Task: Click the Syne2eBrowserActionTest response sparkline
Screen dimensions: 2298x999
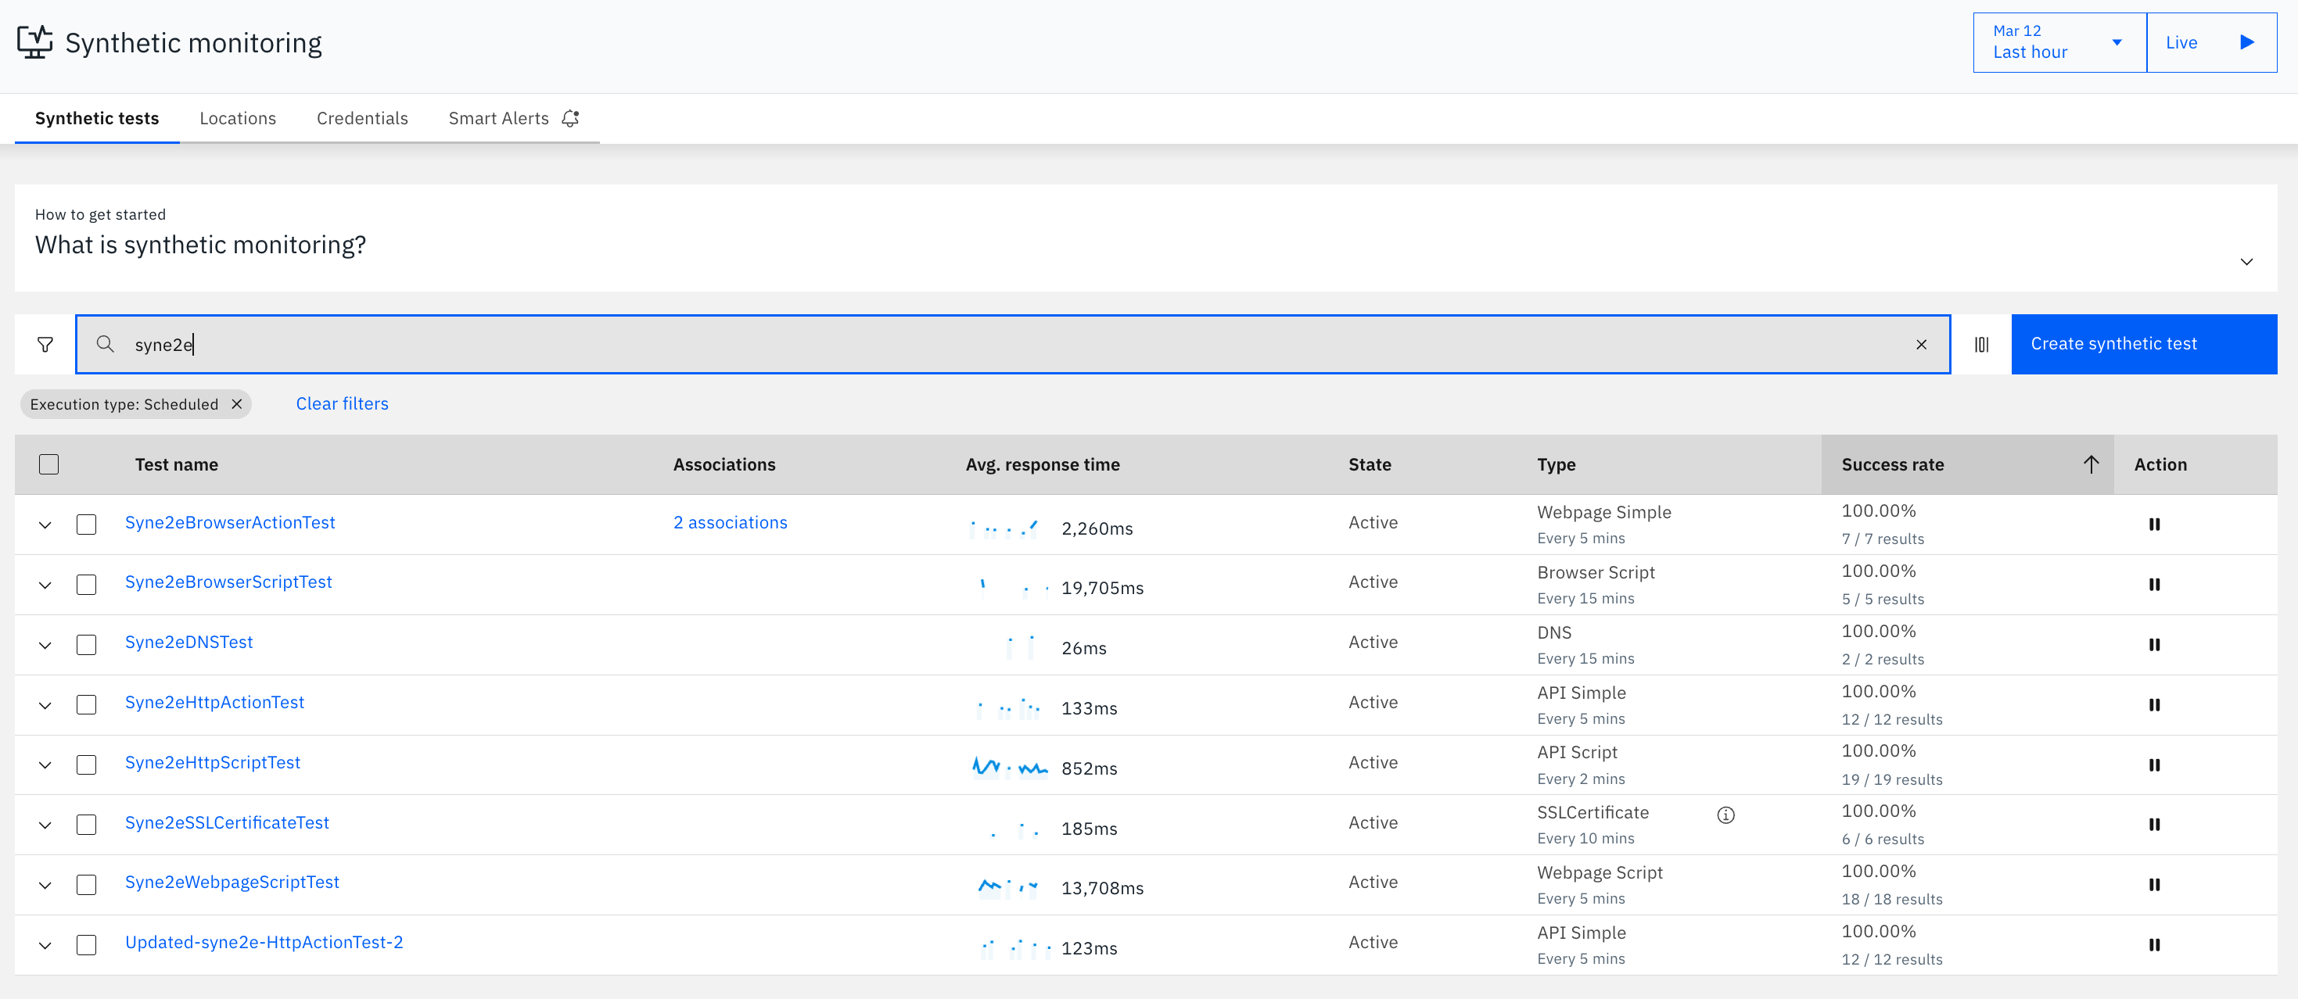Action: pyautogui.click(x=1004, y=528)
